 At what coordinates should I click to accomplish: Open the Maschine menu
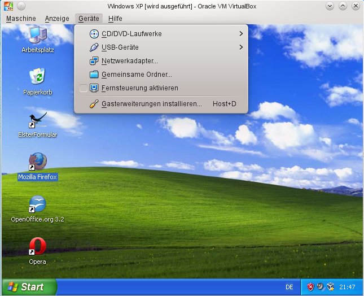[x=21, y=19]
